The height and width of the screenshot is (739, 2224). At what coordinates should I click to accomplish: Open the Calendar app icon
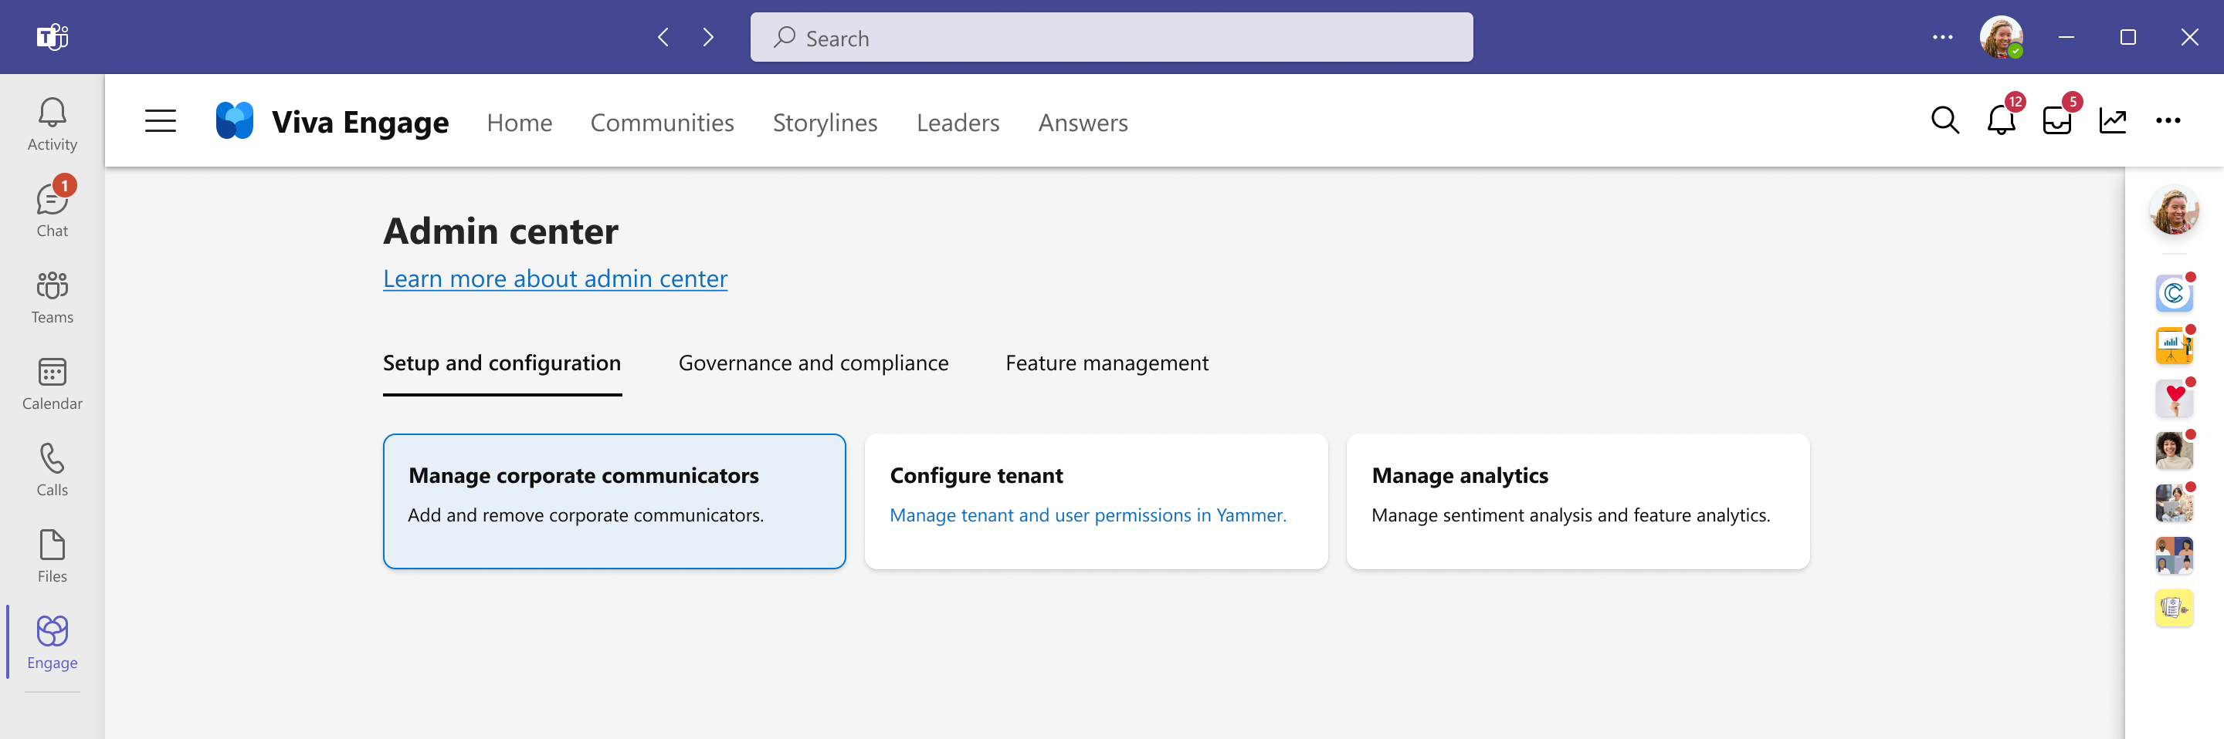(52, 383)
